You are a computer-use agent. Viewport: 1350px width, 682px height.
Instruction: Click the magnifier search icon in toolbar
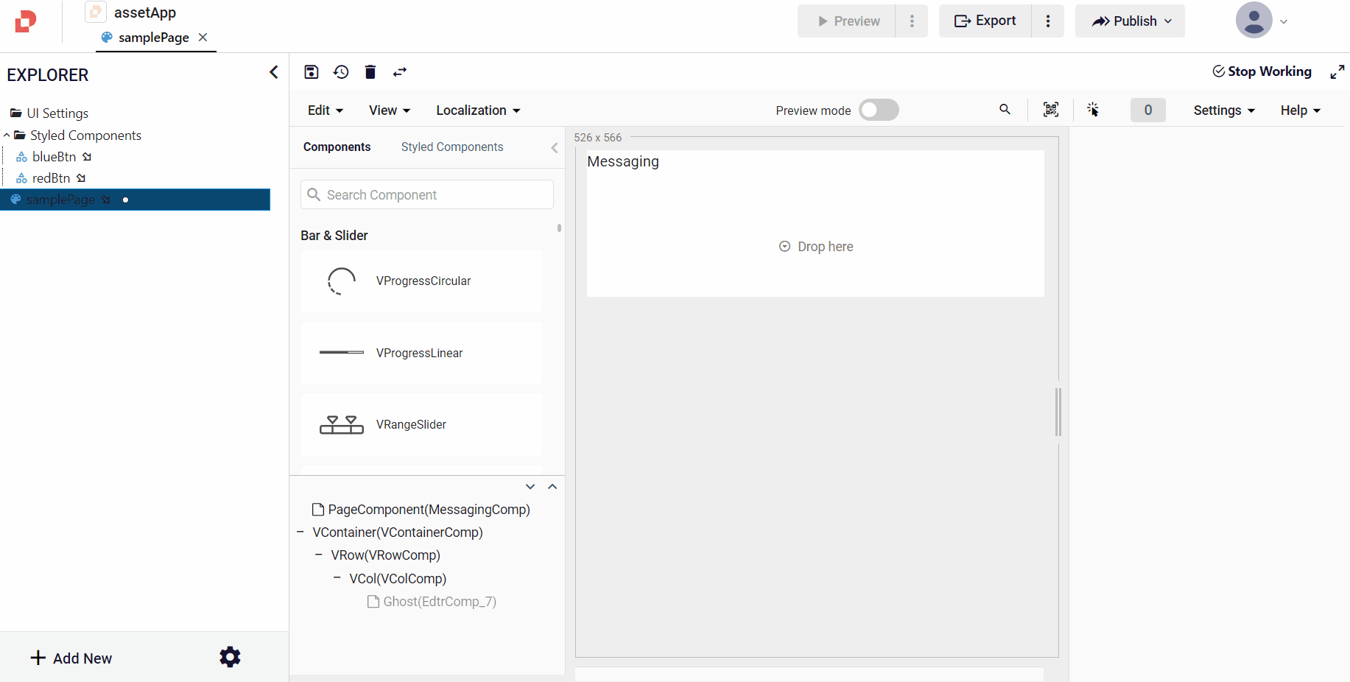pyautogui.click(x=1005, y=110)
